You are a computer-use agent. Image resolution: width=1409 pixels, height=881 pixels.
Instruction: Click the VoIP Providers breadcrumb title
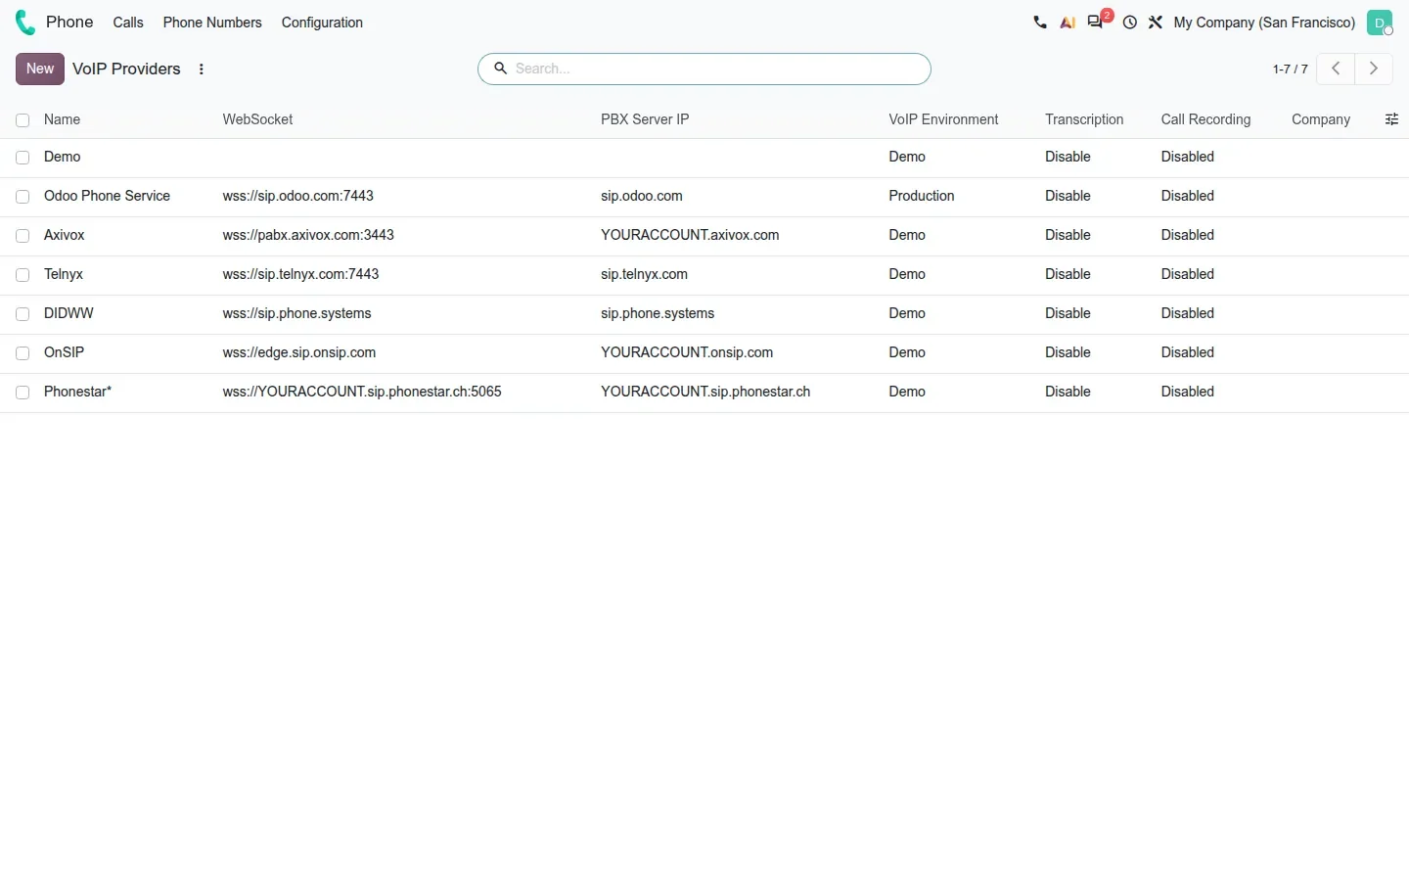[126, 69]
